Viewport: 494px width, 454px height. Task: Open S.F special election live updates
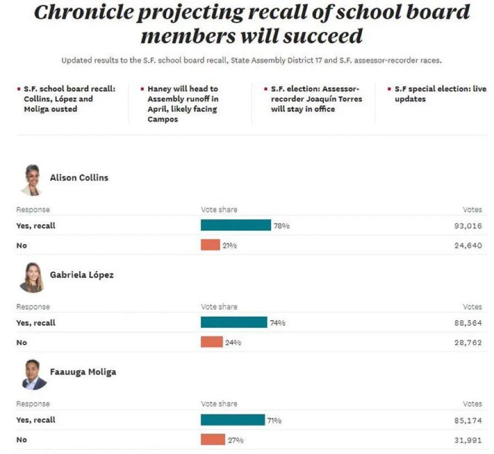440,94
